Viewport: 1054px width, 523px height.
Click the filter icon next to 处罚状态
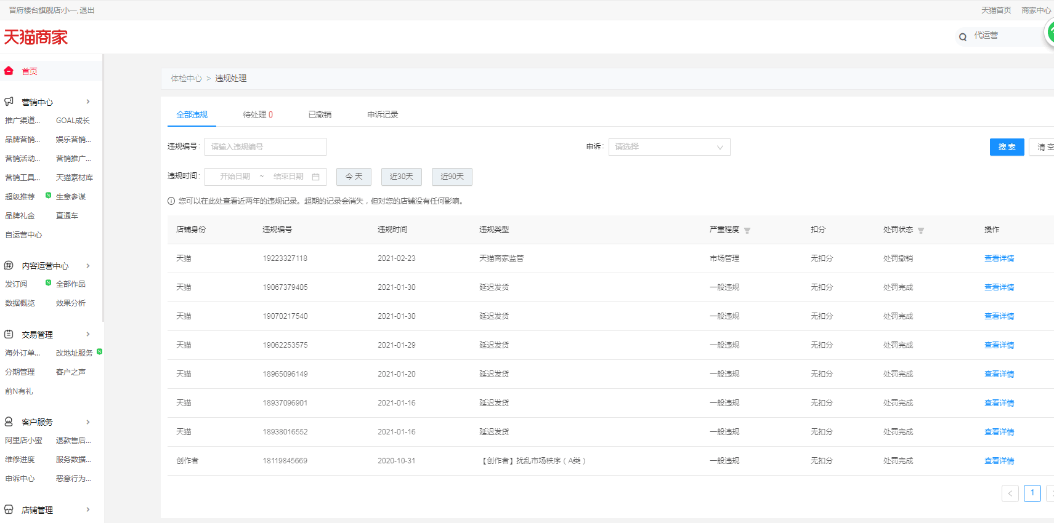point(921,230)
